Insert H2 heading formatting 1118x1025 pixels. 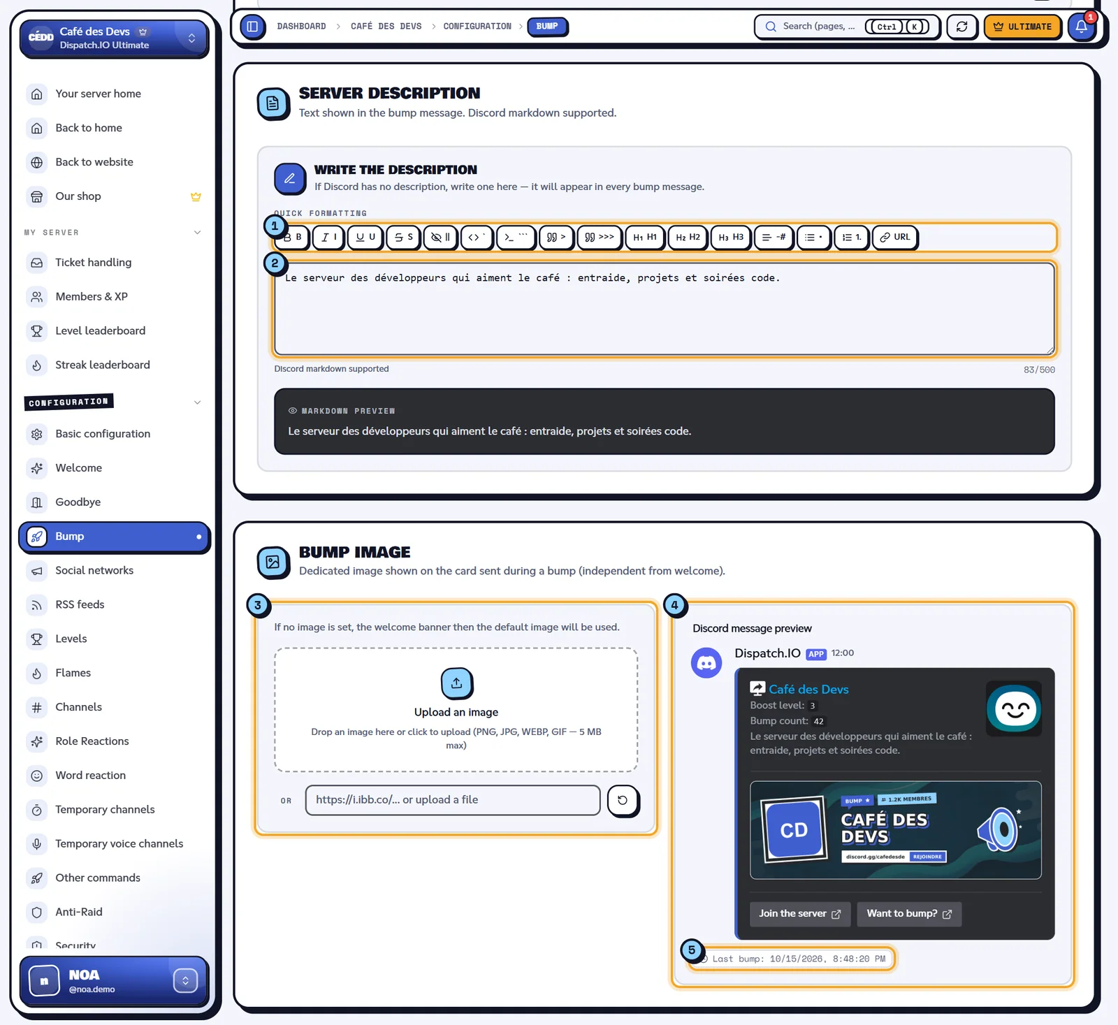click(x=688, y=238)
